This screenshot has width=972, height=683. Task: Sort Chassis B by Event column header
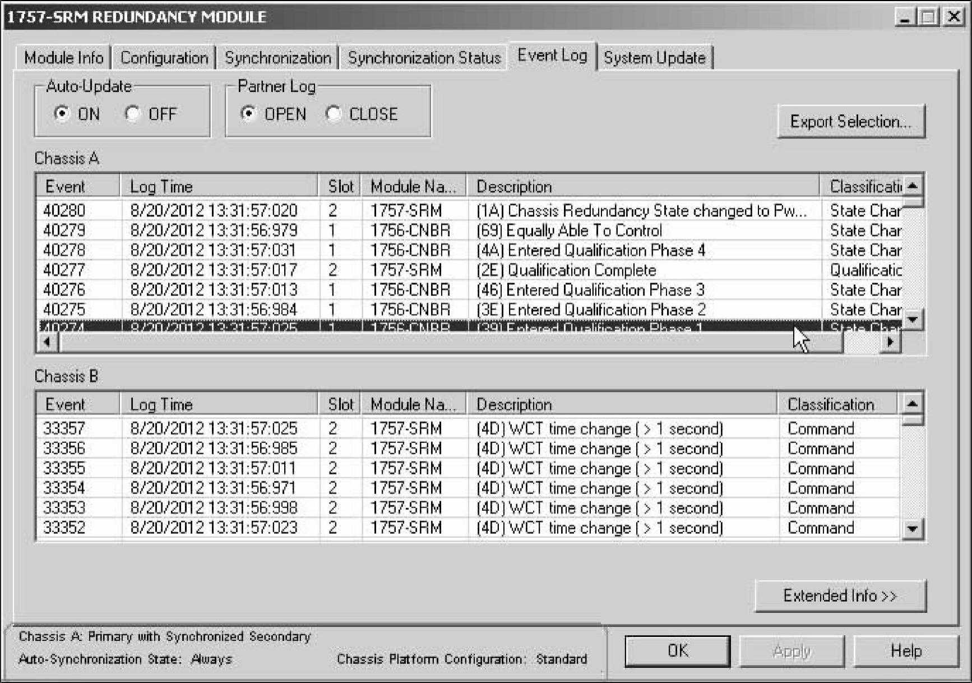(x=78, y=404)
